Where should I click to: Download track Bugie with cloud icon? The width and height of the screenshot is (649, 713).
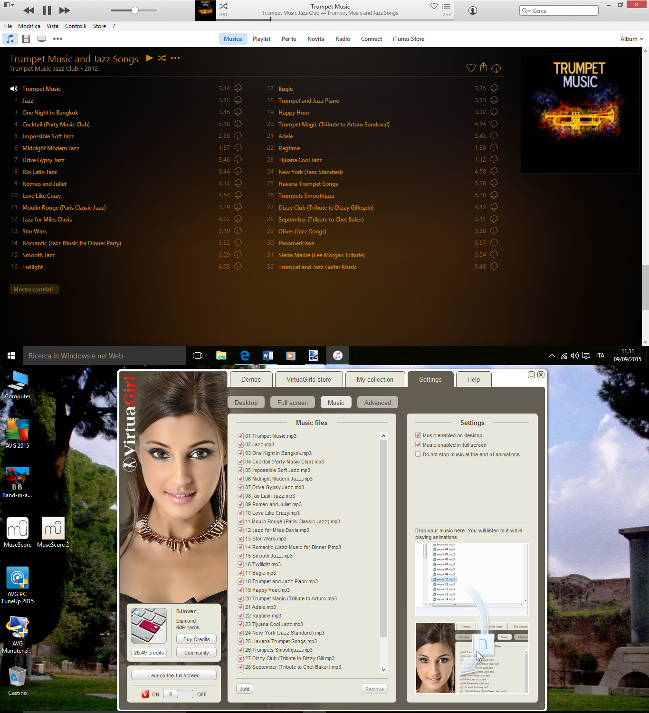click(494, 88)
